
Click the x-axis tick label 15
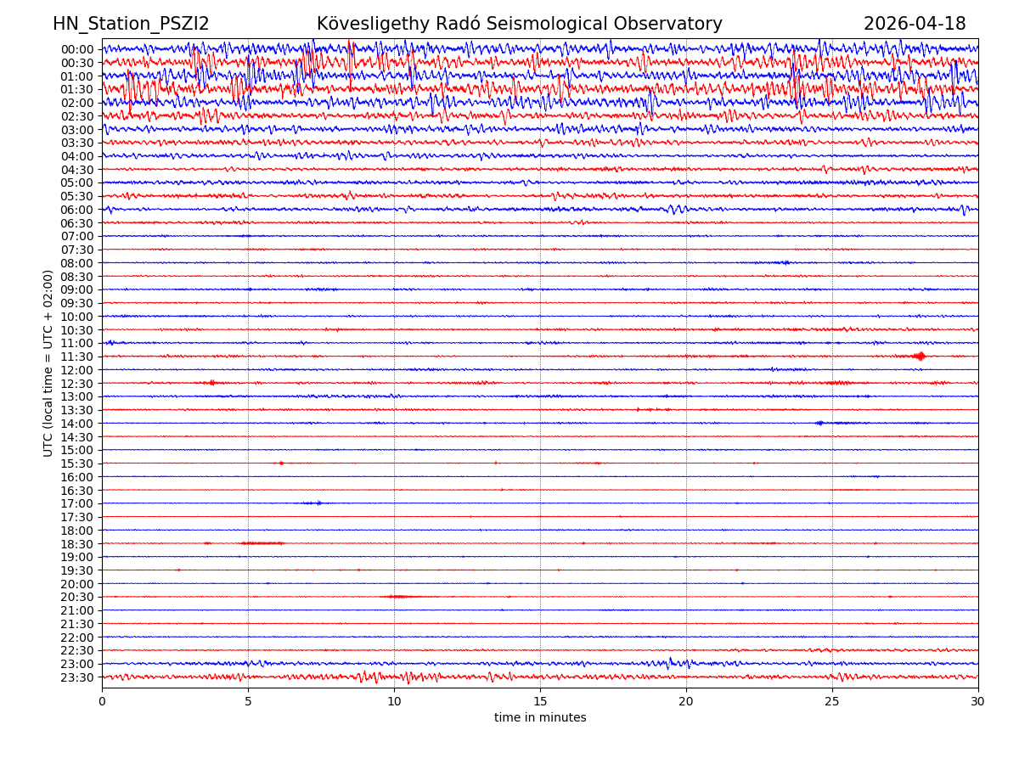(540, 702)
